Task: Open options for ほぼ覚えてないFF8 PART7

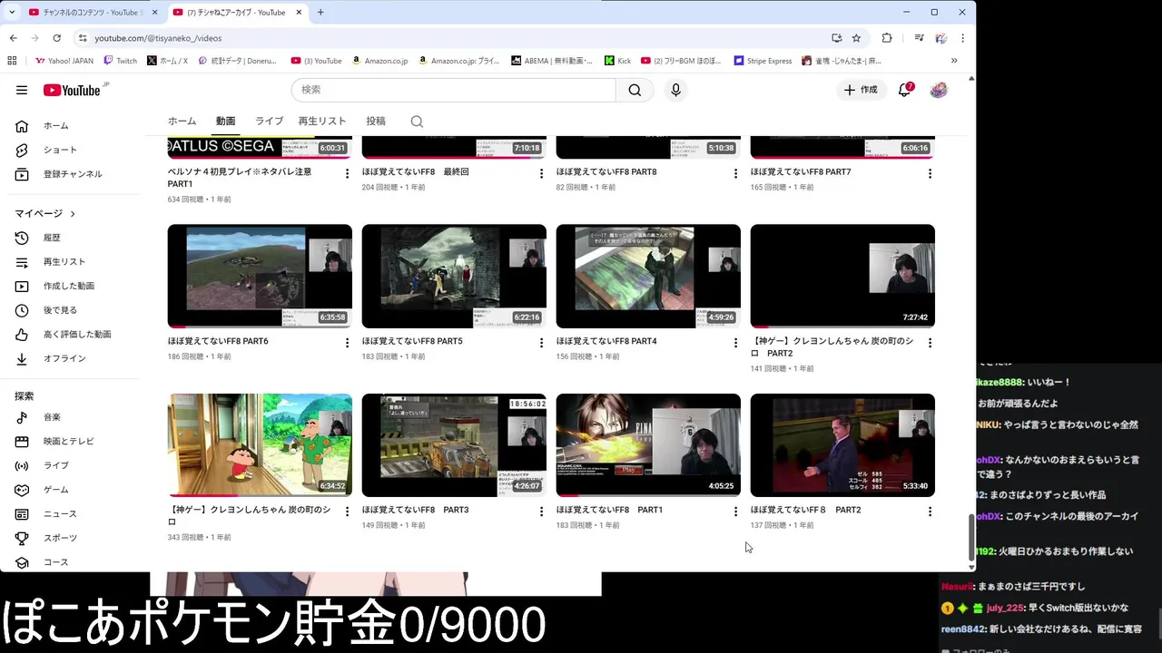Action: [930, 173]
